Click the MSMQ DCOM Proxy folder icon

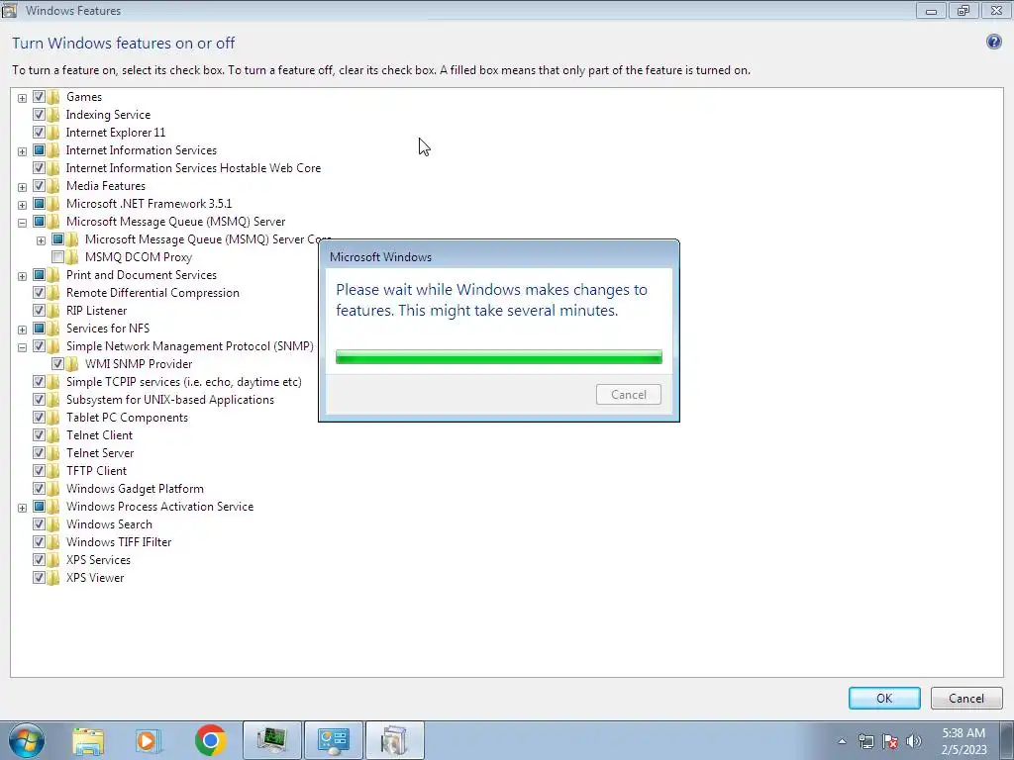(x=72, y=257)
